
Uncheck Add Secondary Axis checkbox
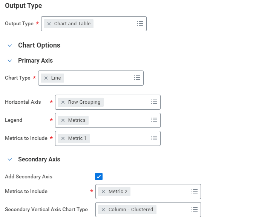[x=99, y=176]
